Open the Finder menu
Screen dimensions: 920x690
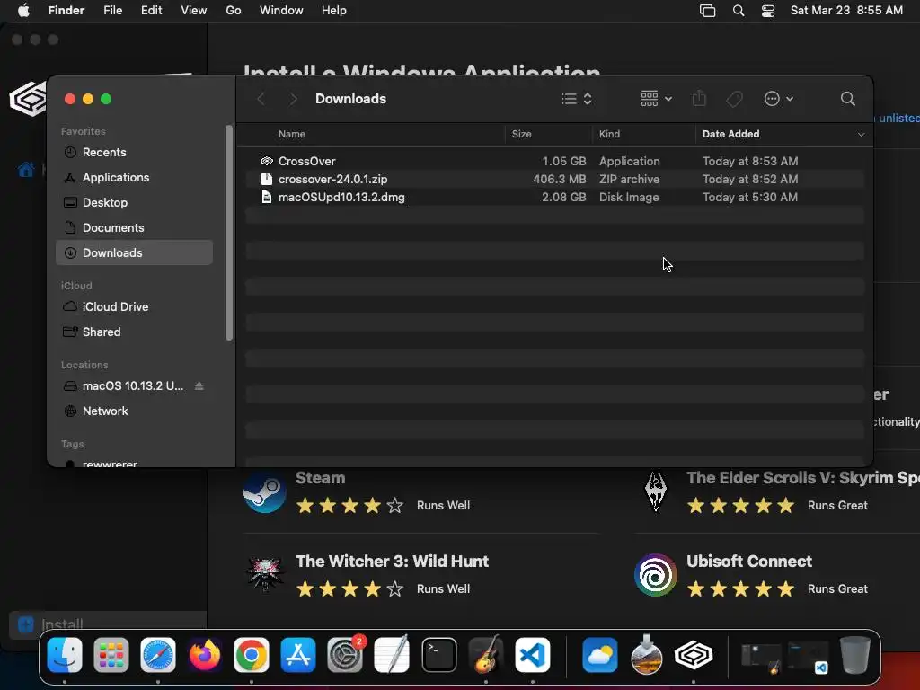[66, 11]
